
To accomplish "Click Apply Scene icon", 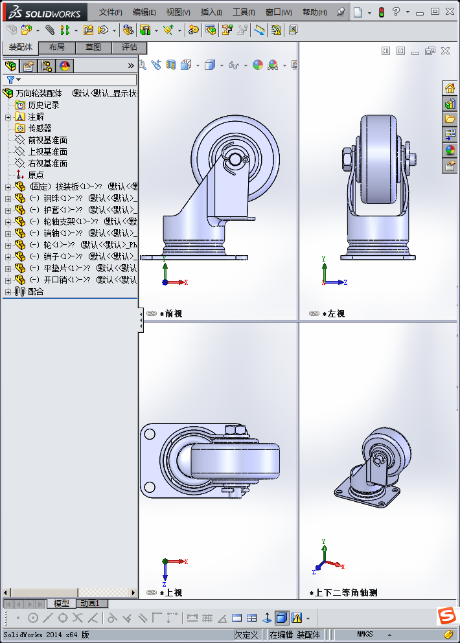I will click(273, 65).
